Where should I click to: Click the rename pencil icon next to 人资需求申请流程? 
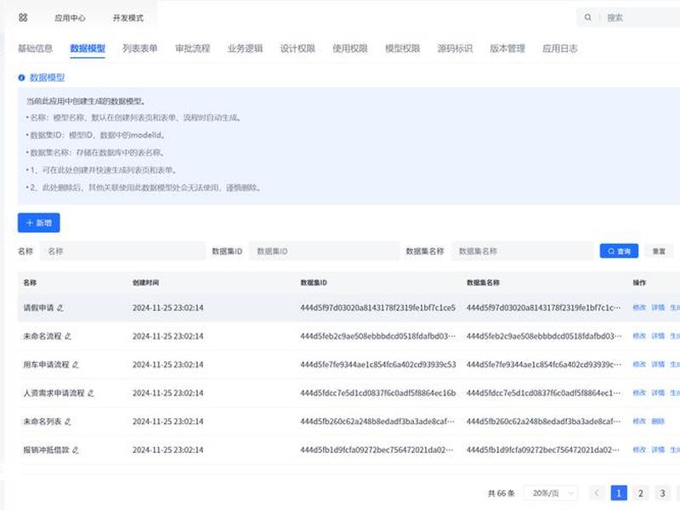pyautogui.click(x=91, y=393)
